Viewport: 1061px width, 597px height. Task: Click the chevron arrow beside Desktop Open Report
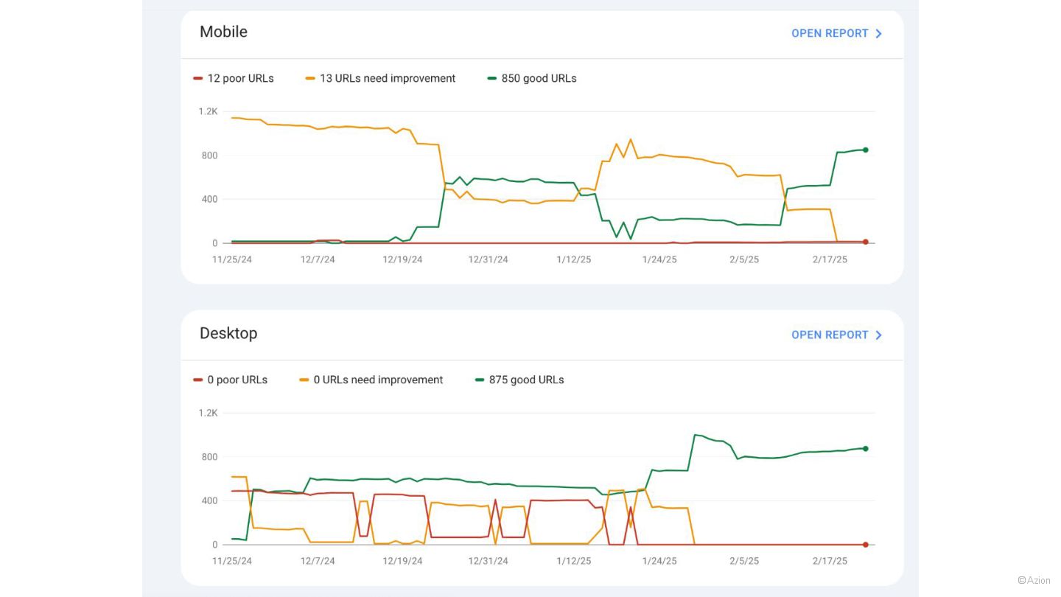coord(878,335)
